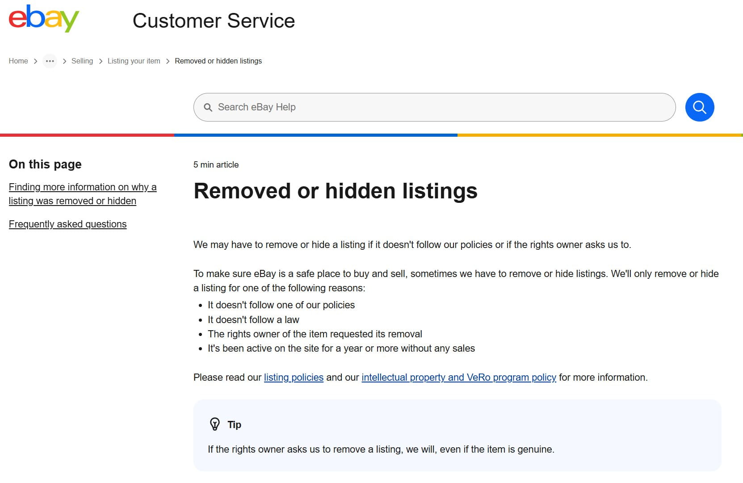Click chevron before Selling breadcrumb
The image size is (743, 483).
[64, 61]
